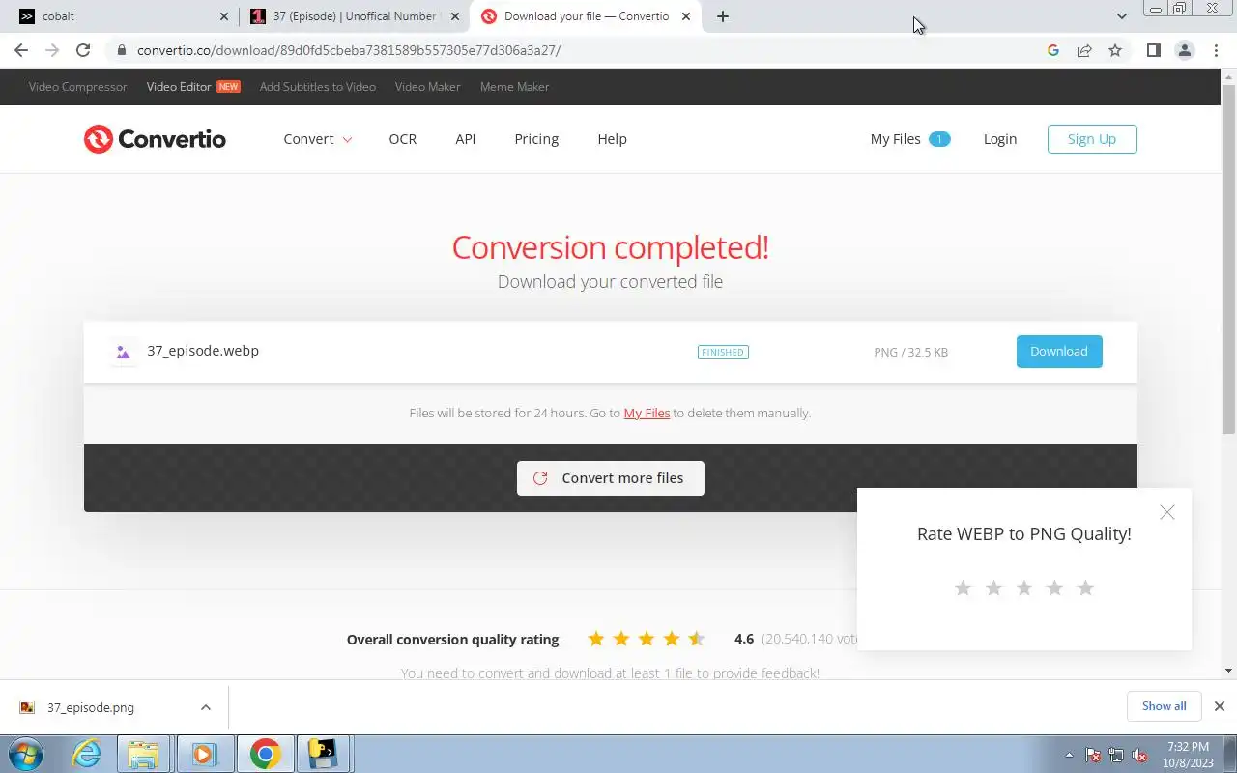Click Login

1000,139
